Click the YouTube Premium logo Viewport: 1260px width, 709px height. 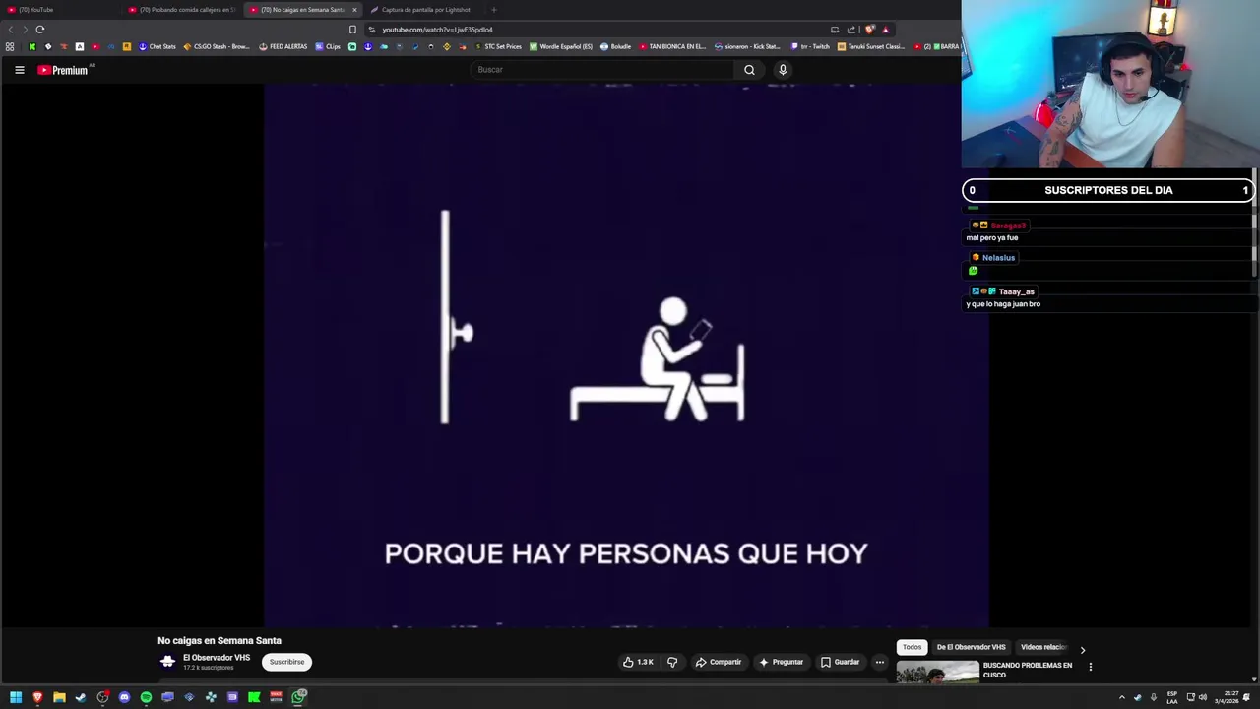(x=65, y=70)
